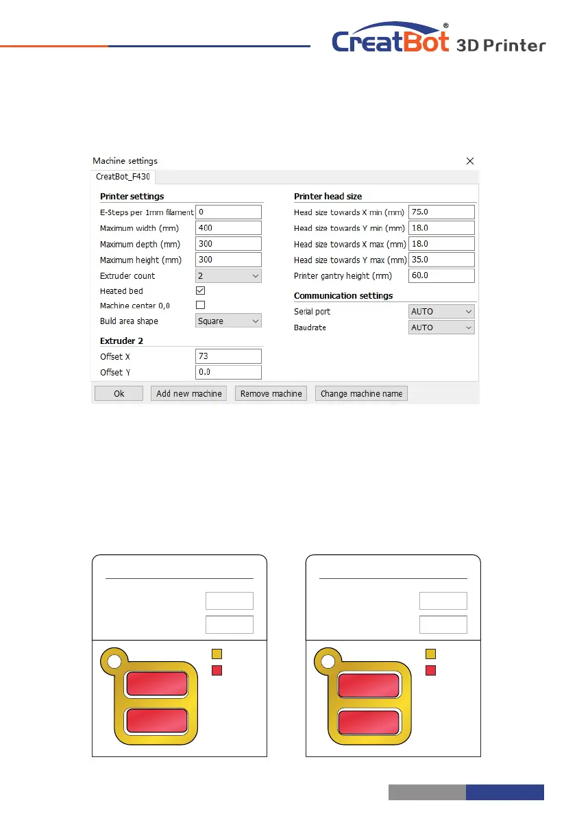This screenshot has height=816, width=577.
Task: Open the Serial port dropdown
Action: click(x=442, y=312)
